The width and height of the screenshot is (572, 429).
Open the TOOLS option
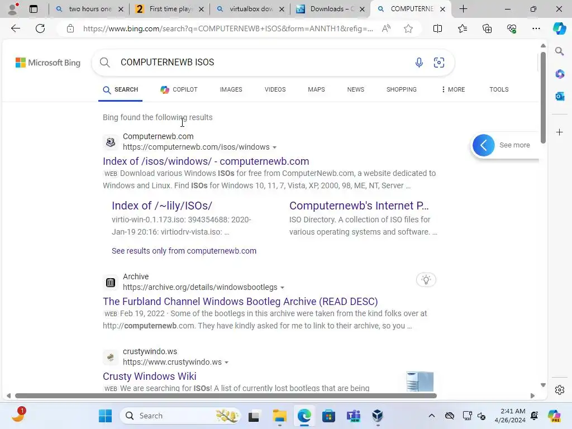[499, 89]
